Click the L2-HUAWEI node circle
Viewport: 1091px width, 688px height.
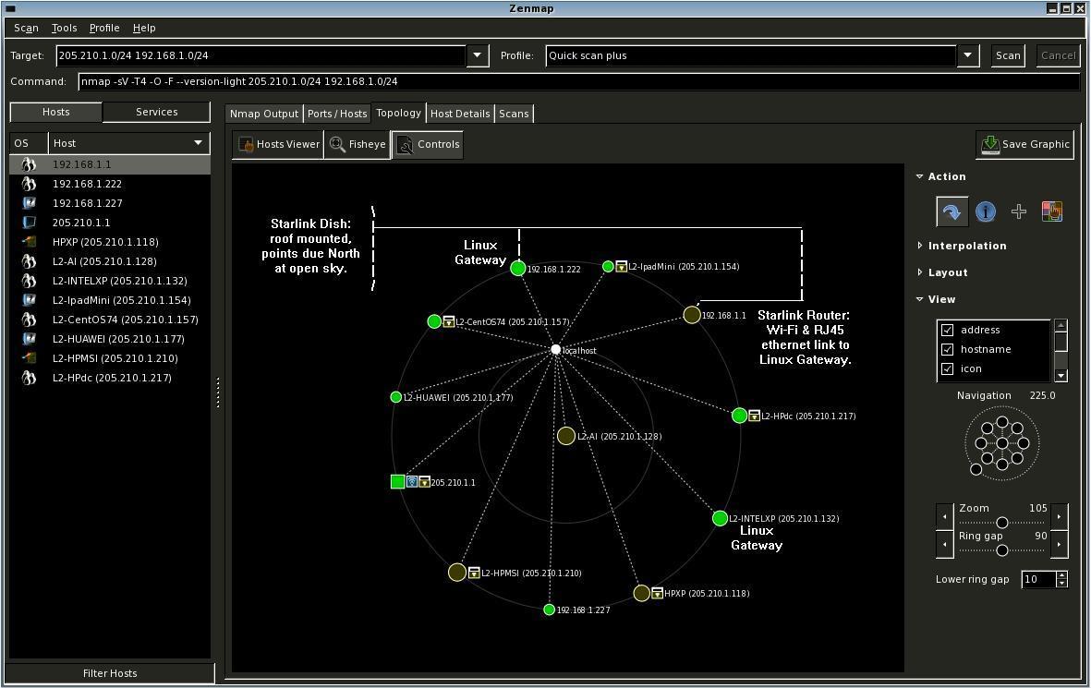[396, 397]
